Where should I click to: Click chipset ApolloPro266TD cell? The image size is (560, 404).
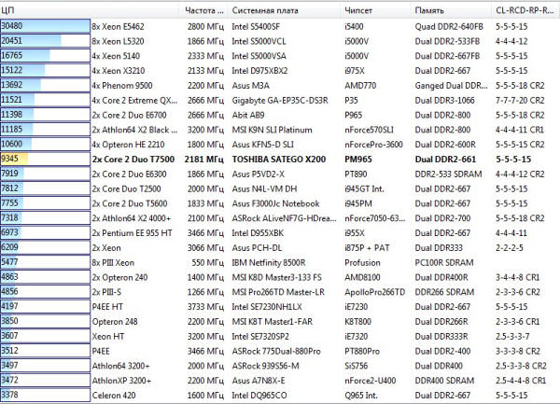pos(375,292)
